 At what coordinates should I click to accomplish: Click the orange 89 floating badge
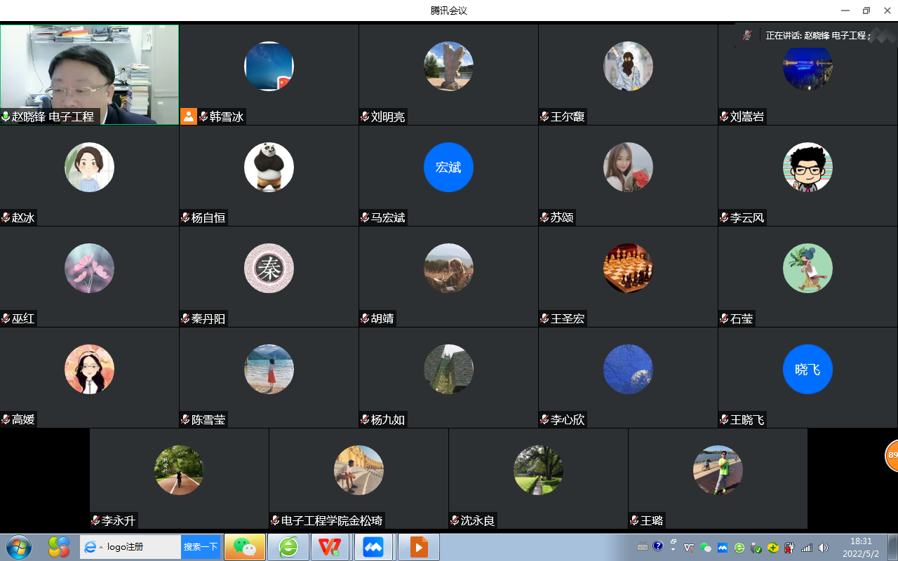[892, 456]
